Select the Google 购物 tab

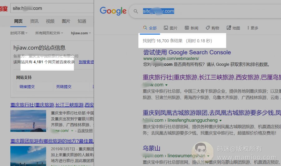click(x=212, y=28)
